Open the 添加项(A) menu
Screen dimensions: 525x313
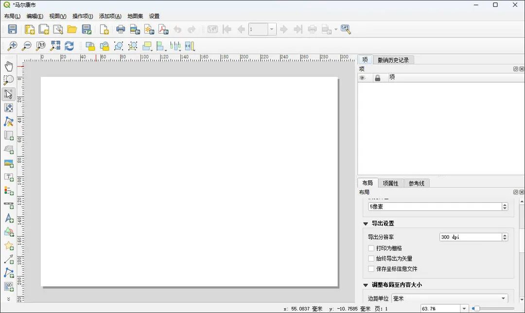pyautogui.click(x=110, y=16)
